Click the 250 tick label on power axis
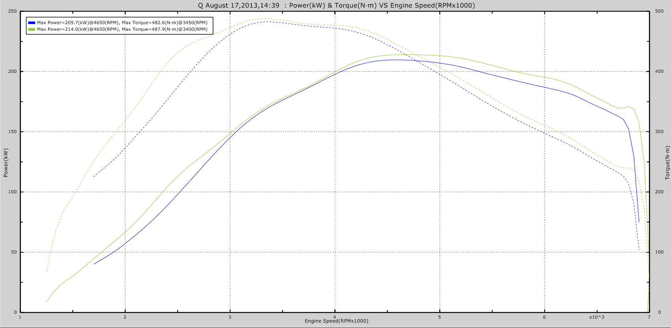This screenshot has height=328, width=671. 13,11
